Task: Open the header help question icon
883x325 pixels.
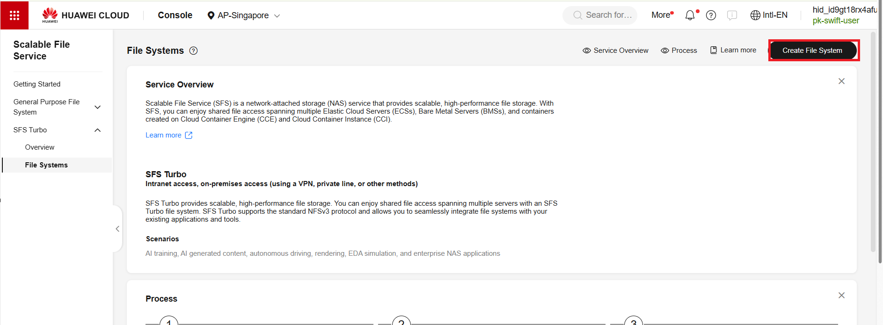Action: point(711,15)
